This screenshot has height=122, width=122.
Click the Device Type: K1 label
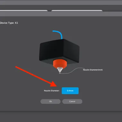tap(9, 23)
